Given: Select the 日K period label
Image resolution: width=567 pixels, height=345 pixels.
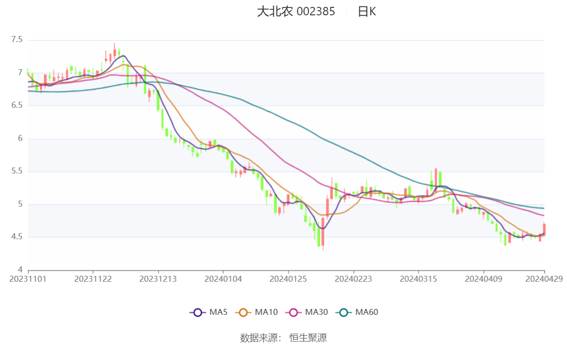Looking at the screenshot, I should coord(366,11).
